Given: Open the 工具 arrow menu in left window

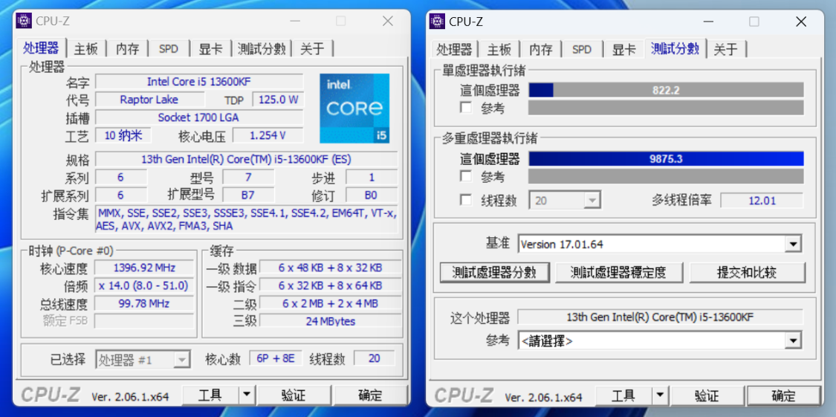Looking at the screenshot, I should (x=246, y=395).
